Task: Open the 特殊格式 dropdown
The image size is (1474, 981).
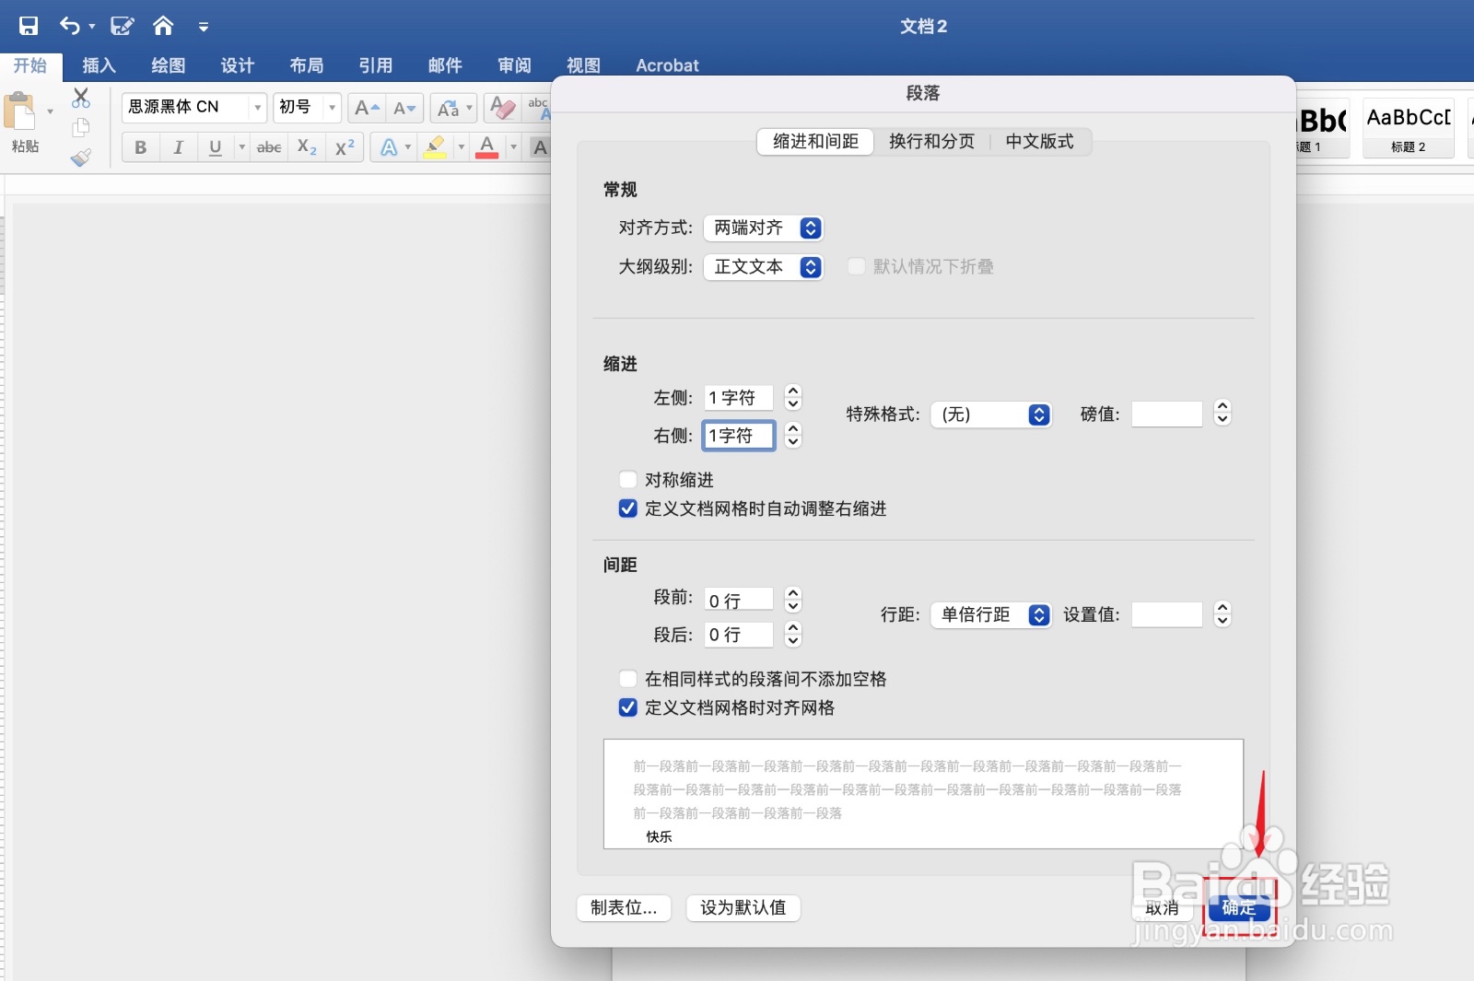Action: 991,415
